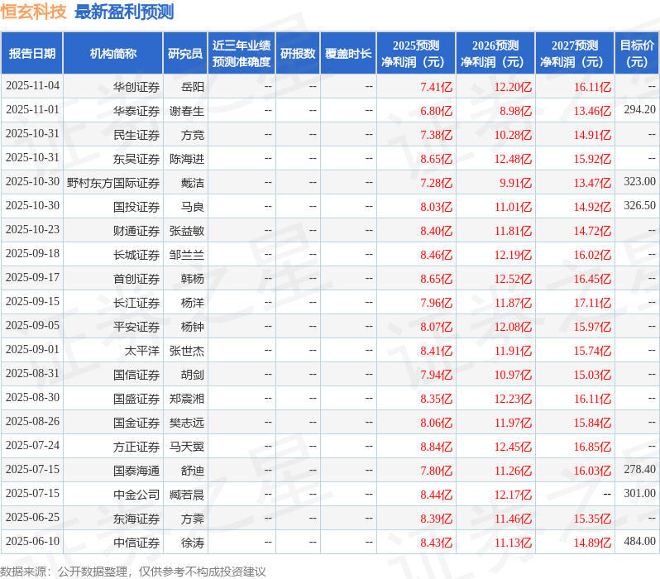This screenshot has height=579, width=660.
Task: Click the 研究员 column header
Action: click(x=184, y=54)
